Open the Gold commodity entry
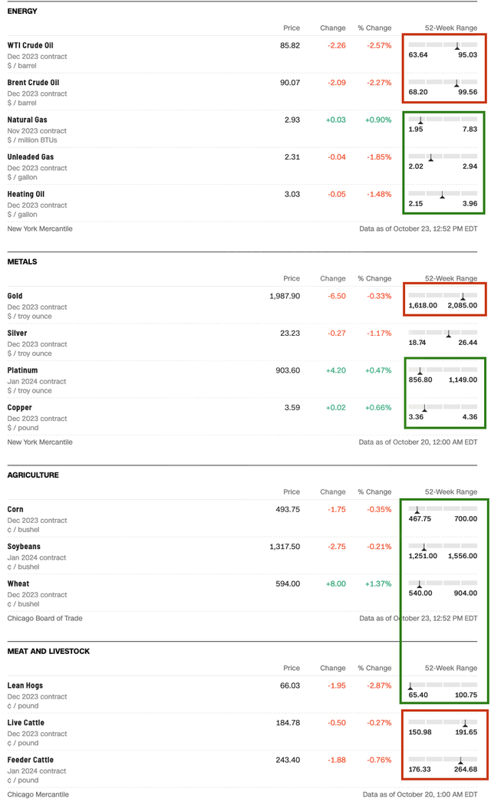This screenshot has width=491, height=802. click(15, 296)
